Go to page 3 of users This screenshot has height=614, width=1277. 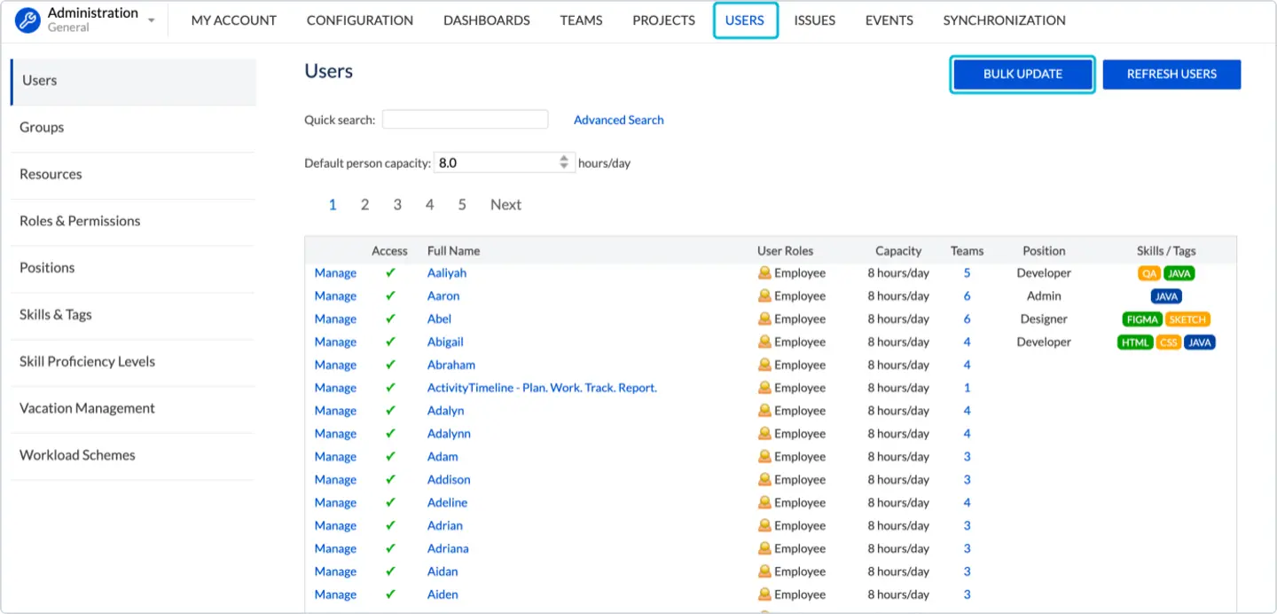point(397,204)
